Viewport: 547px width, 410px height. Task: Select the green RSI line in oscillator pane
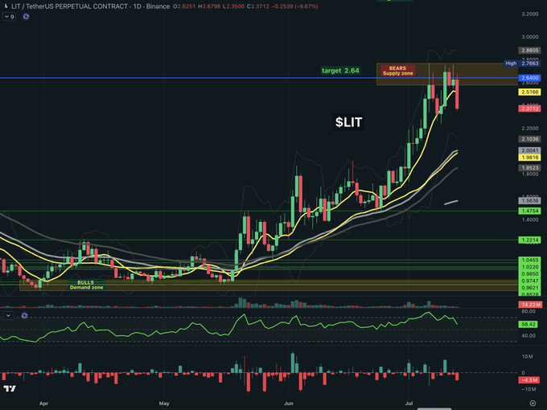228,326
